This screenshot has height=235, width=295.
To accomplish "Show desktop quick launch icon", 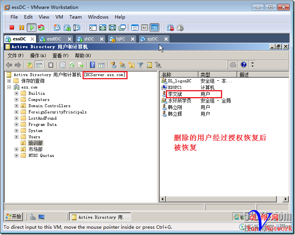I will pyautogui.click(x=41, y=217).
